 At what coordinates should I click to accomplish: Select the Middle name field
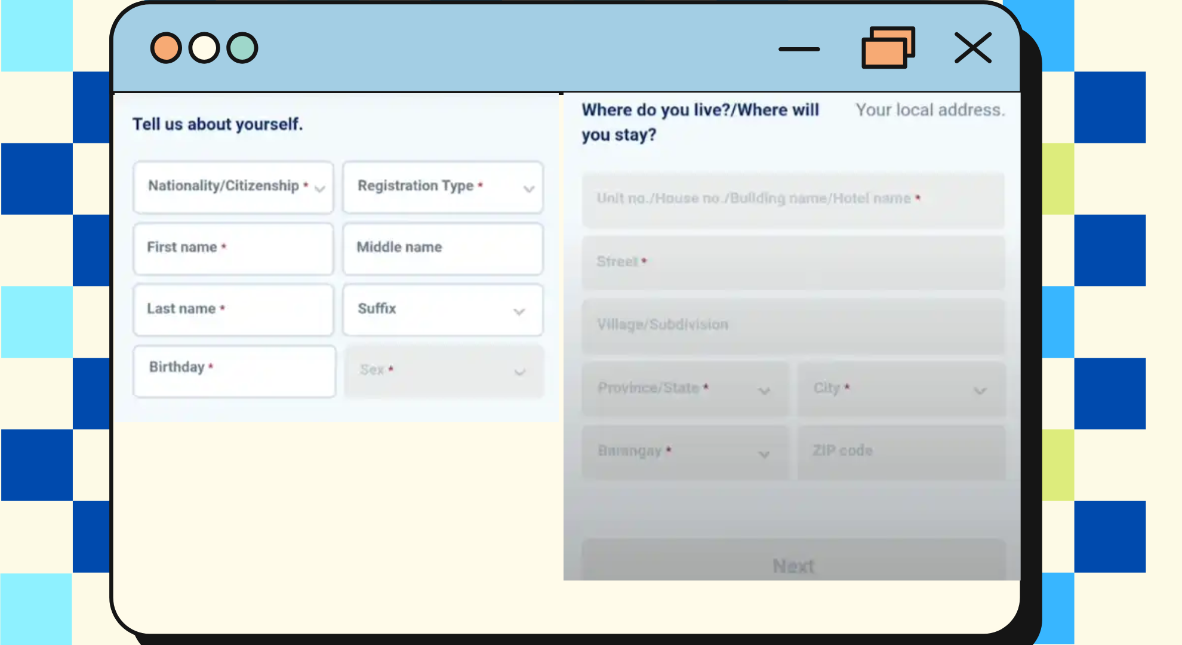point(442,248)
